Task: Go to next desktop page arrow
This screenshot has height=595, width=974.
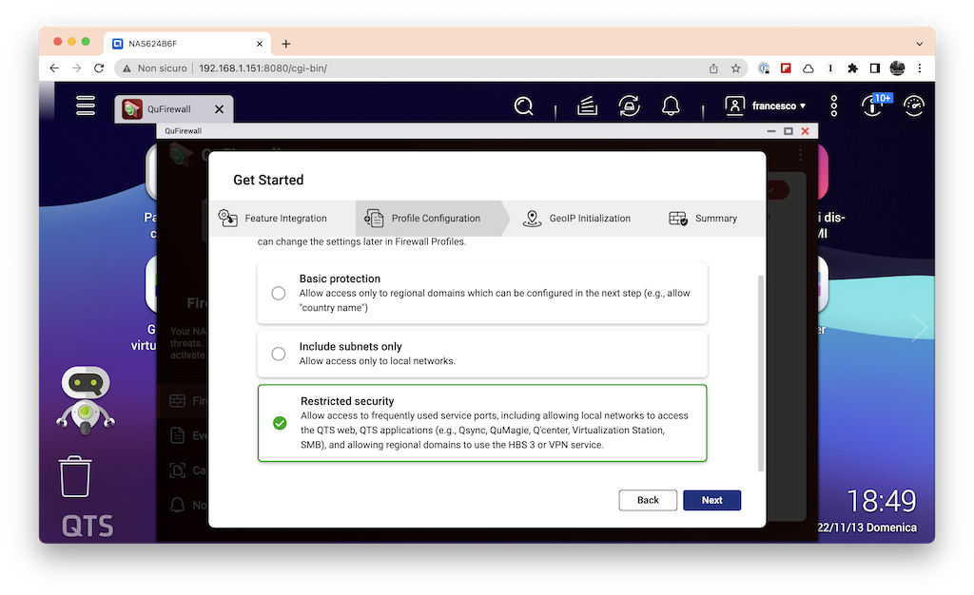Action: click(920, 328)
